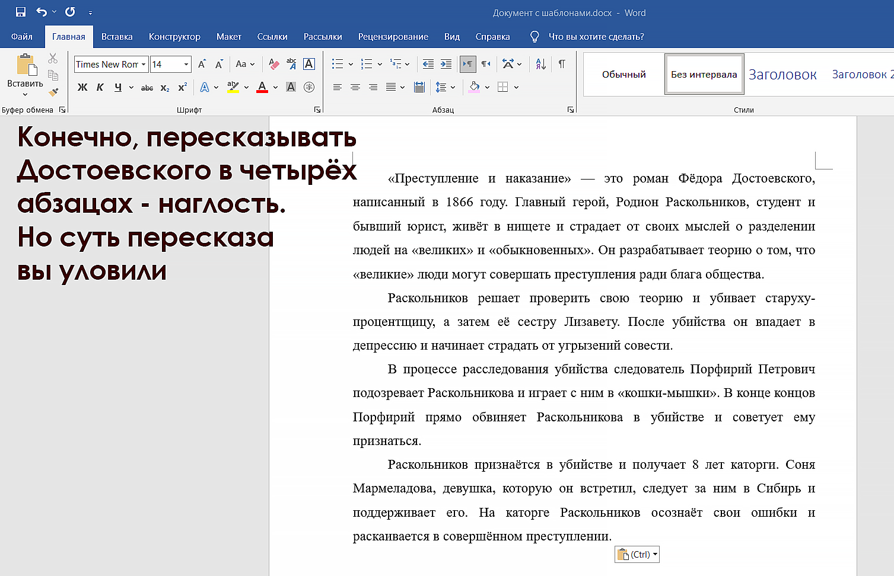Toggle strikethrough abc formatting
This screenshot has height=576, width=894.
coord(147,88)
